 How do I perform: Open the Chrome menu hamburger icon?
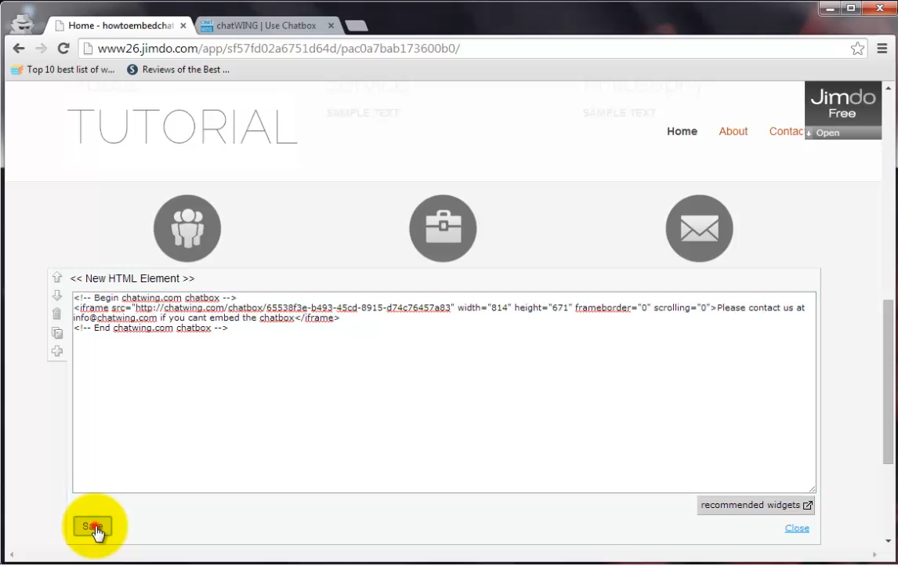click(x=882, y=49)
